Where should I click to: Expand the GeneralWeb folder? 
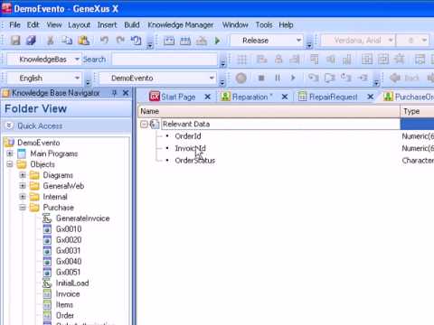click(23, 186)
